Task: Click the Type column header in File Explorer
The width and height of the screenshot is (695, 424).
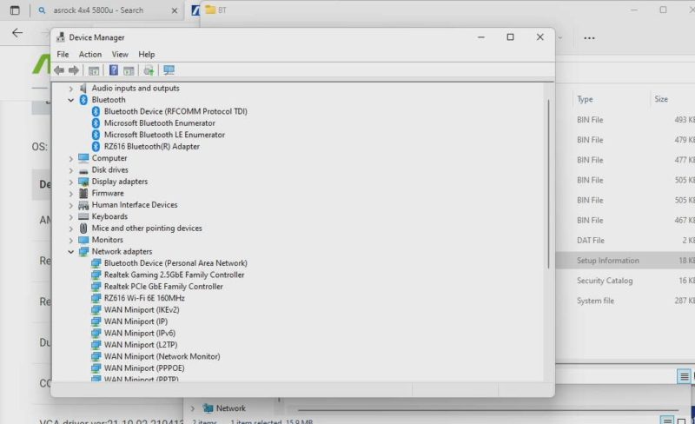Action: pos(585,99)
